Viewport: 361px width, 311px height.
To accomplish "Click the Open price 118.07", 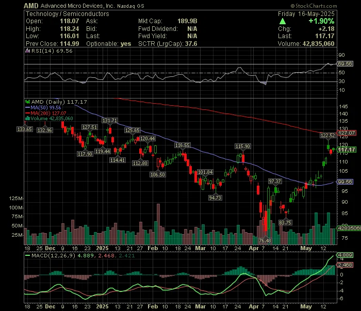I will coord(69,21).
